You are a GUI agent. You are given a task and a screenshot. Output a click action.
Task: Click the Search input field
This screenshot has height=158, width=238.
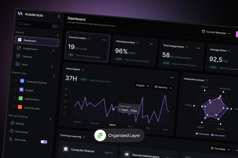[x=34, y=25]
